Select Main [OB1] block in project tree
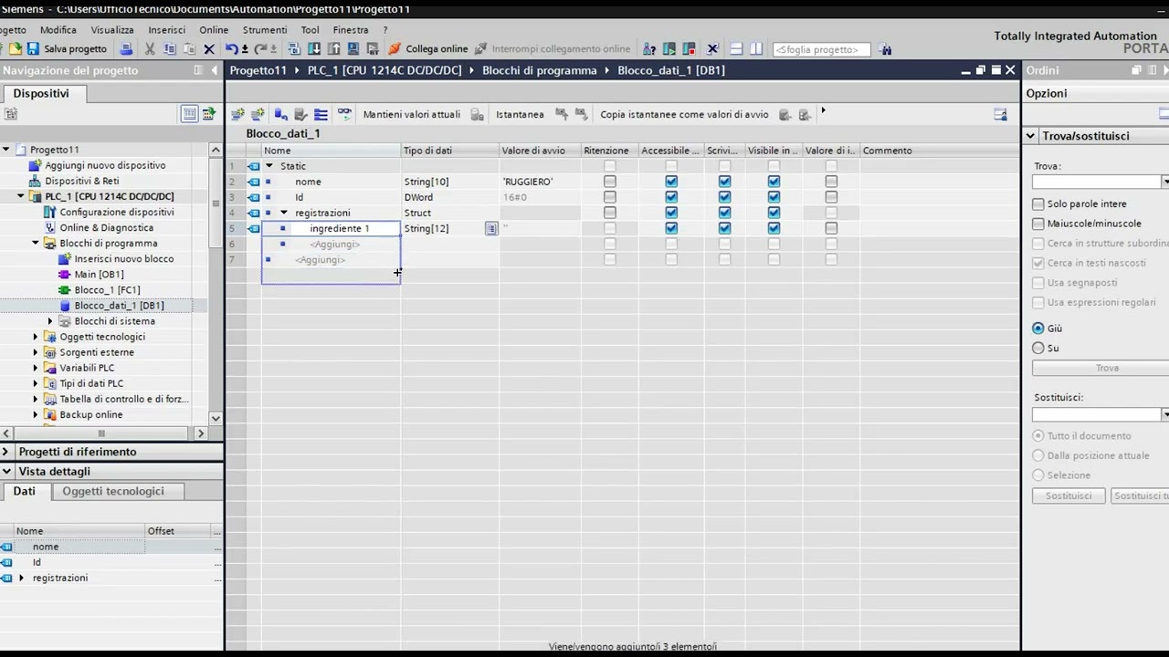Screen dimensions: 1169x657 (x=99, y=275)
